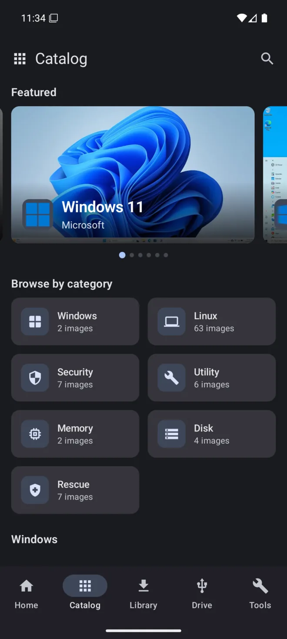This screenshot has width=287, height=639.
Task: Tap the cellular signal status icon
Action: [252, 18]
